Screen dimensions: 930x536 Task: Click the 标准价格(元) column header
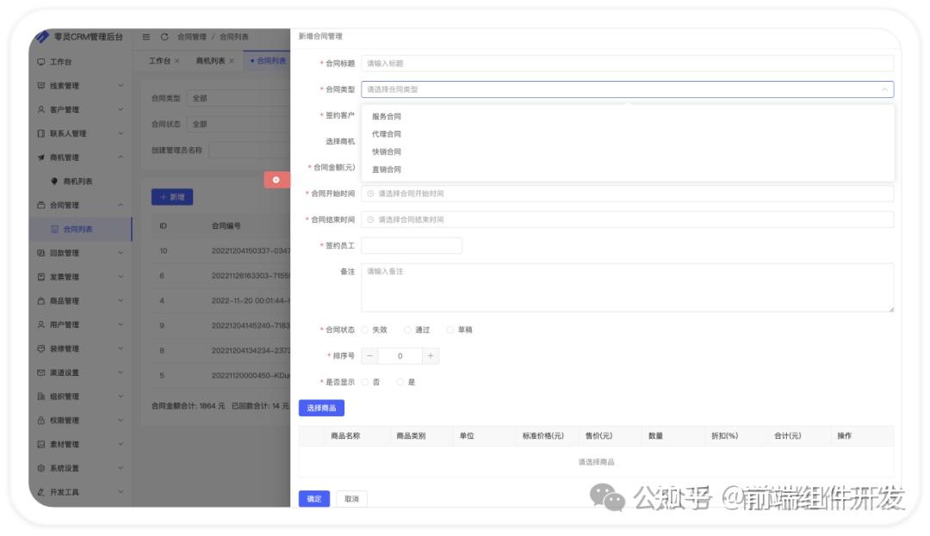click(542, 436)
